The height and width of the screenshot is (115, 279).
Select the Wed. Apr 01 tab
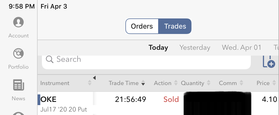(x=241, y=48)
